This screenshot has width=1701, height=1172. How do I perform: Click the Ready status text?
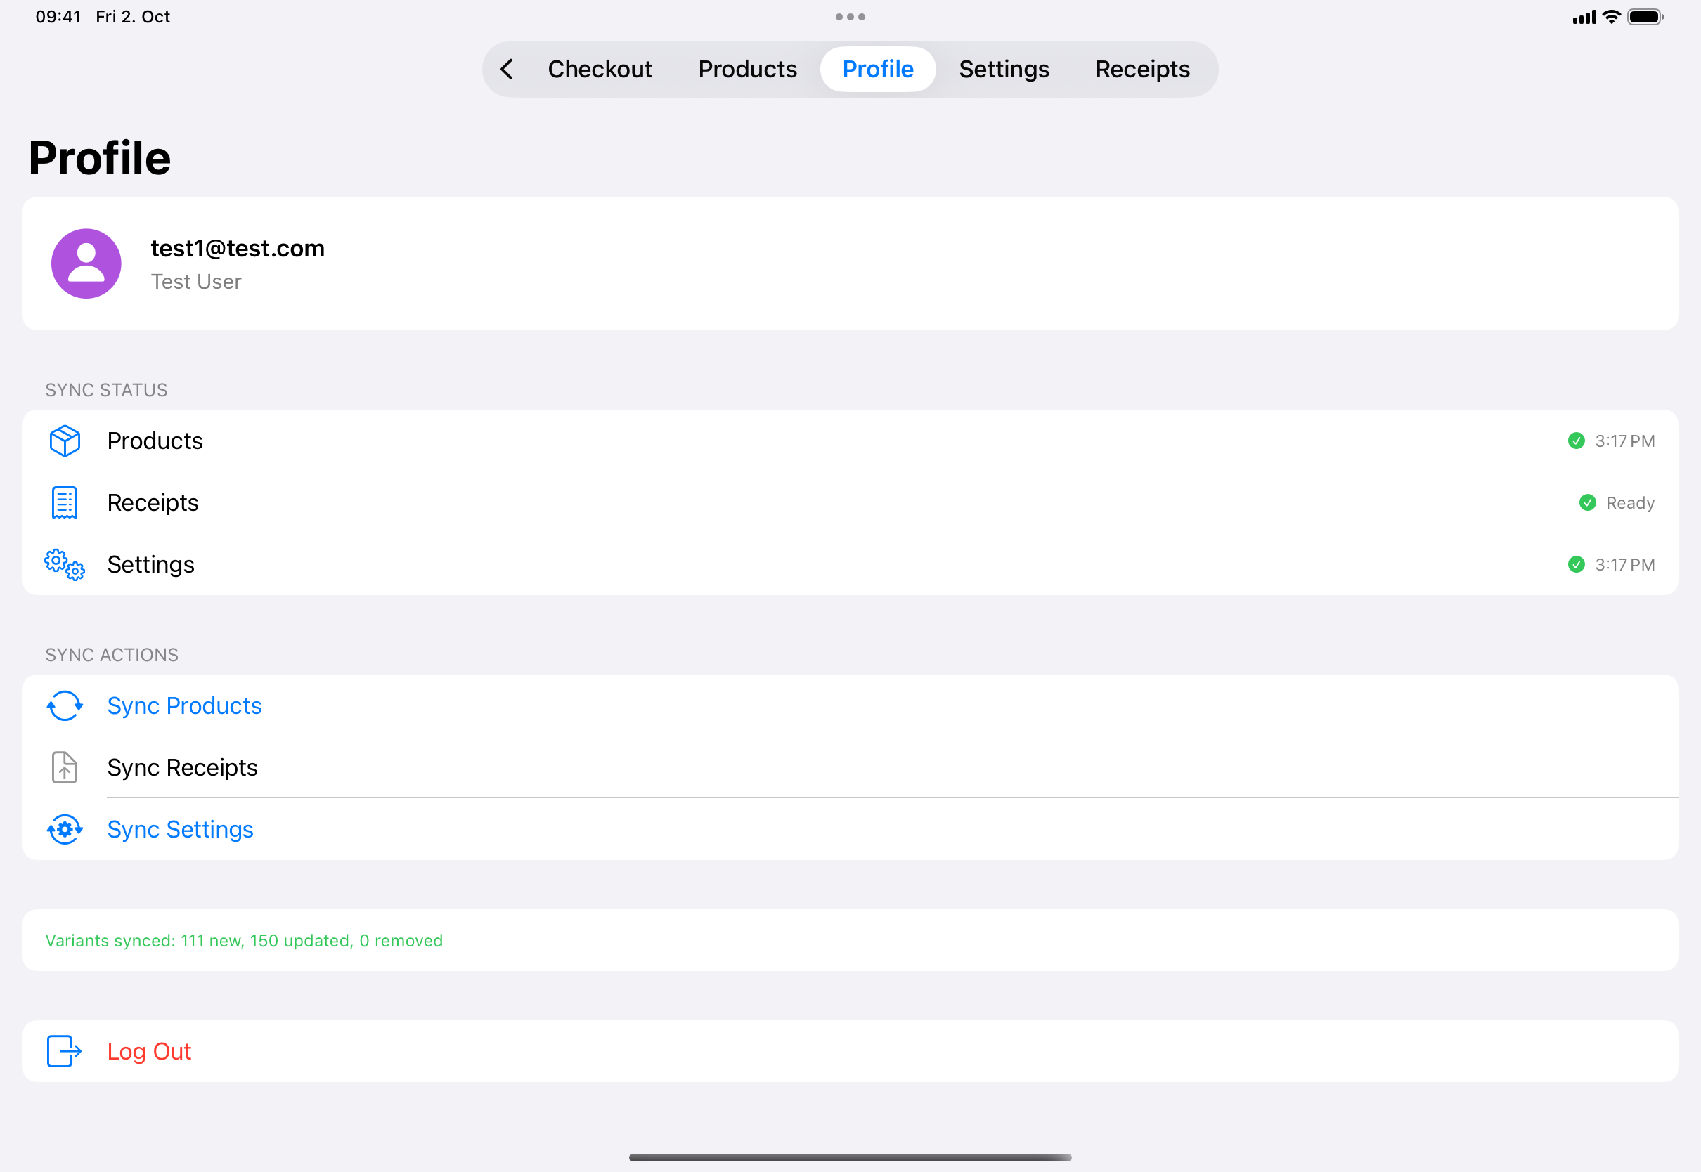click(x=1630, y=503)
